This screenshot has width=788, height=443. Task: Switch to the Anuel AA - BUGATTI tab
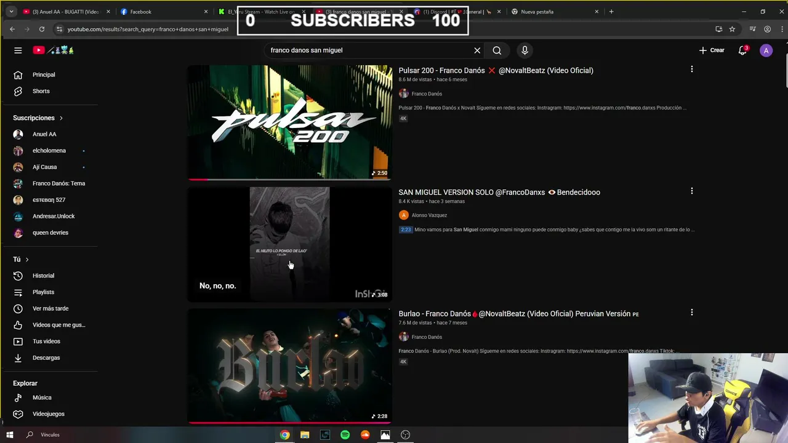tap(66, 12)
